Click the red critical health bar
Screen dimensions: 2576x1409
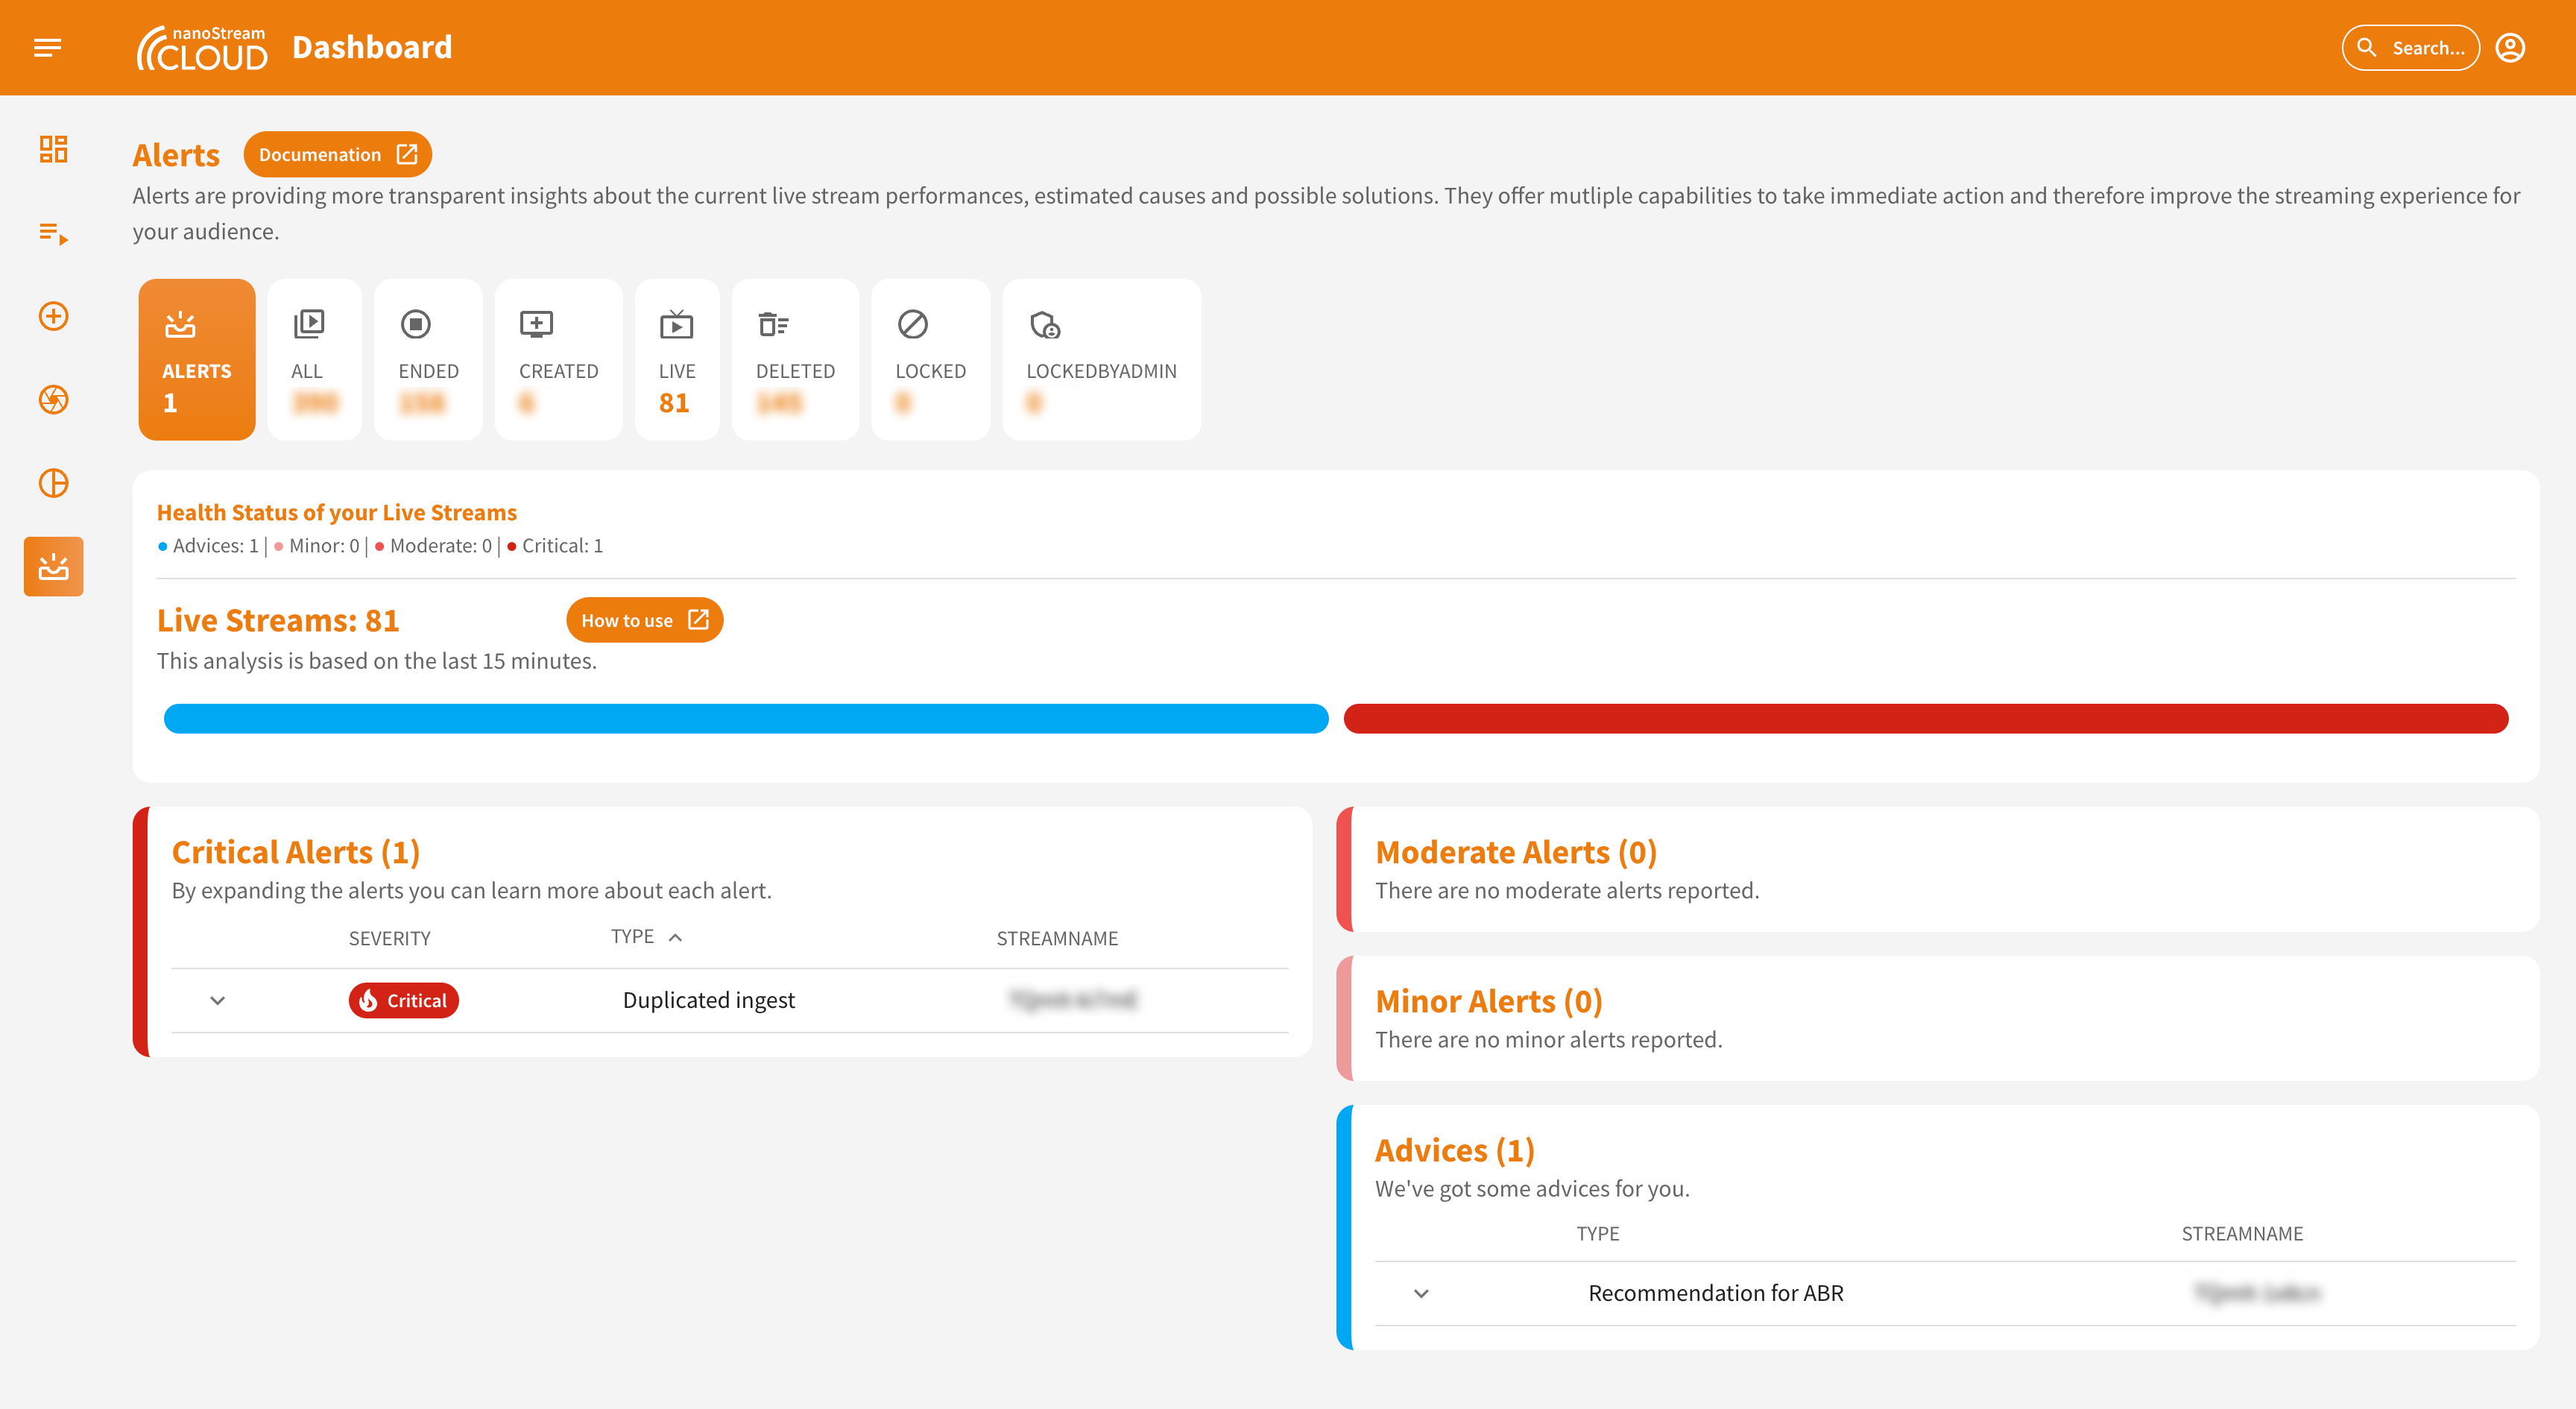(1925, 718)
